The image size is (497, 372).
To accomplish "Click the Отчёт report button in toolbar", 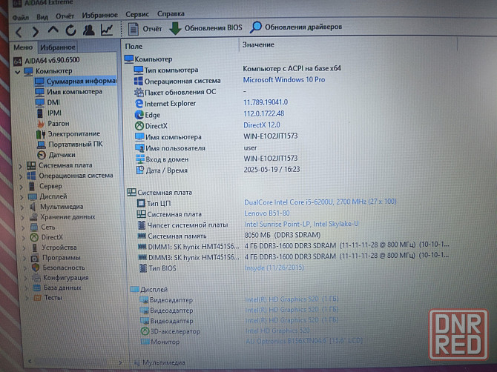I will tap(145, 29).
